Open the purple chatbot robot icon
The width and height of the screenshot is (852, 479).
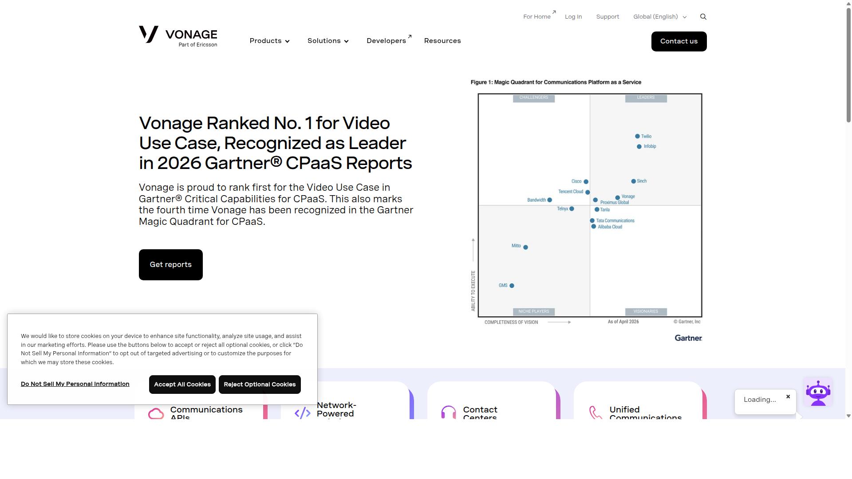point(818,392)
